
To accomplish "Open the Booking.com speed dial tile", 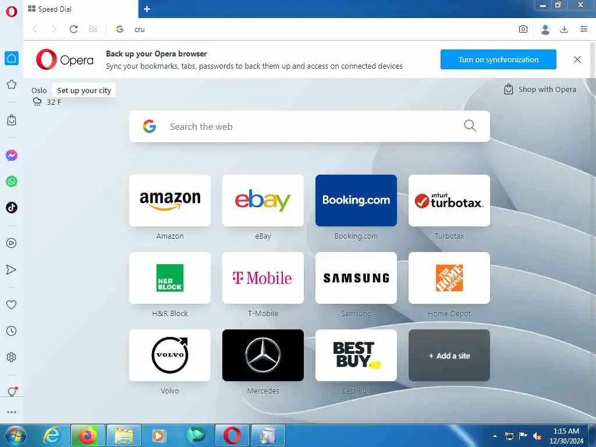I will click(x=356, y=200).
